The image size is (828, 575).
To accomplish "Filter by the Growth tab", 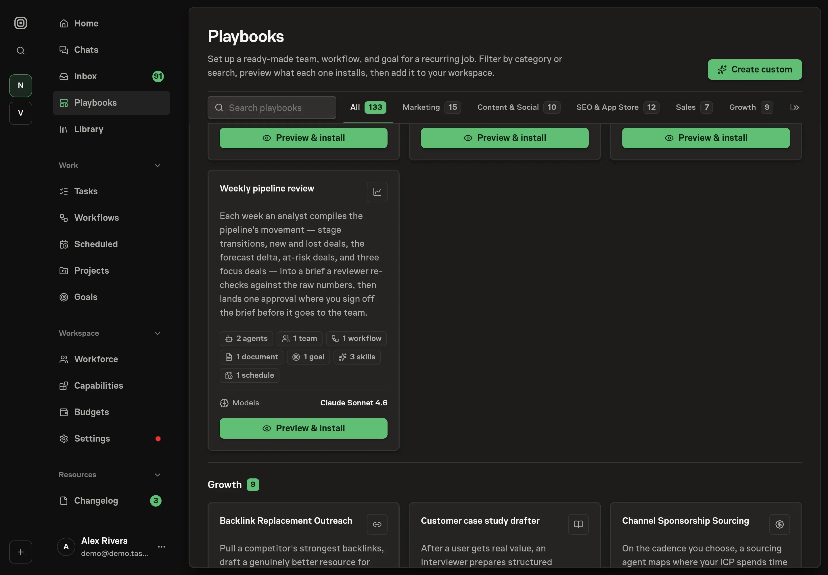I will (x=751, y=107).
